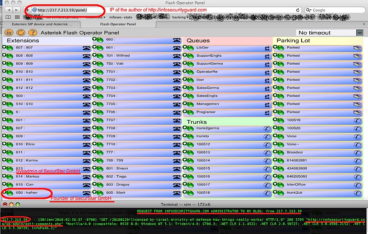Image resolution: width=368 pixels, height=234 pixels.
Task: Click the browser back button
Action: click(9, 10)
